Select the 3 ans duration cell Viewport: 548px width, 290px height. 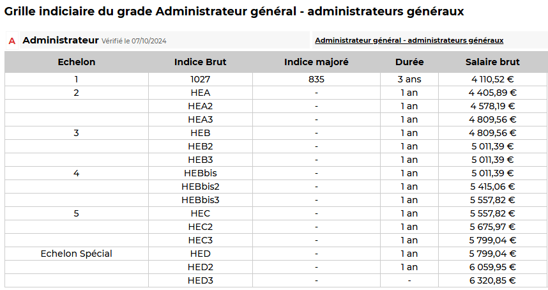coord(409,79)
